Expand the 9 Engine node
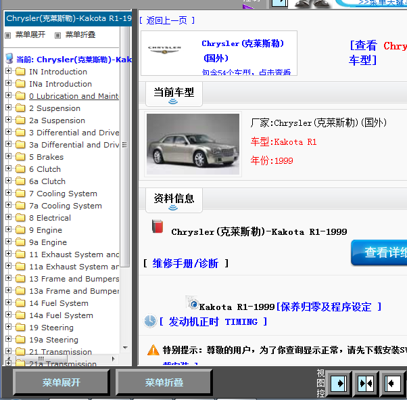This screenshot has width=407, height=400. 8,229
